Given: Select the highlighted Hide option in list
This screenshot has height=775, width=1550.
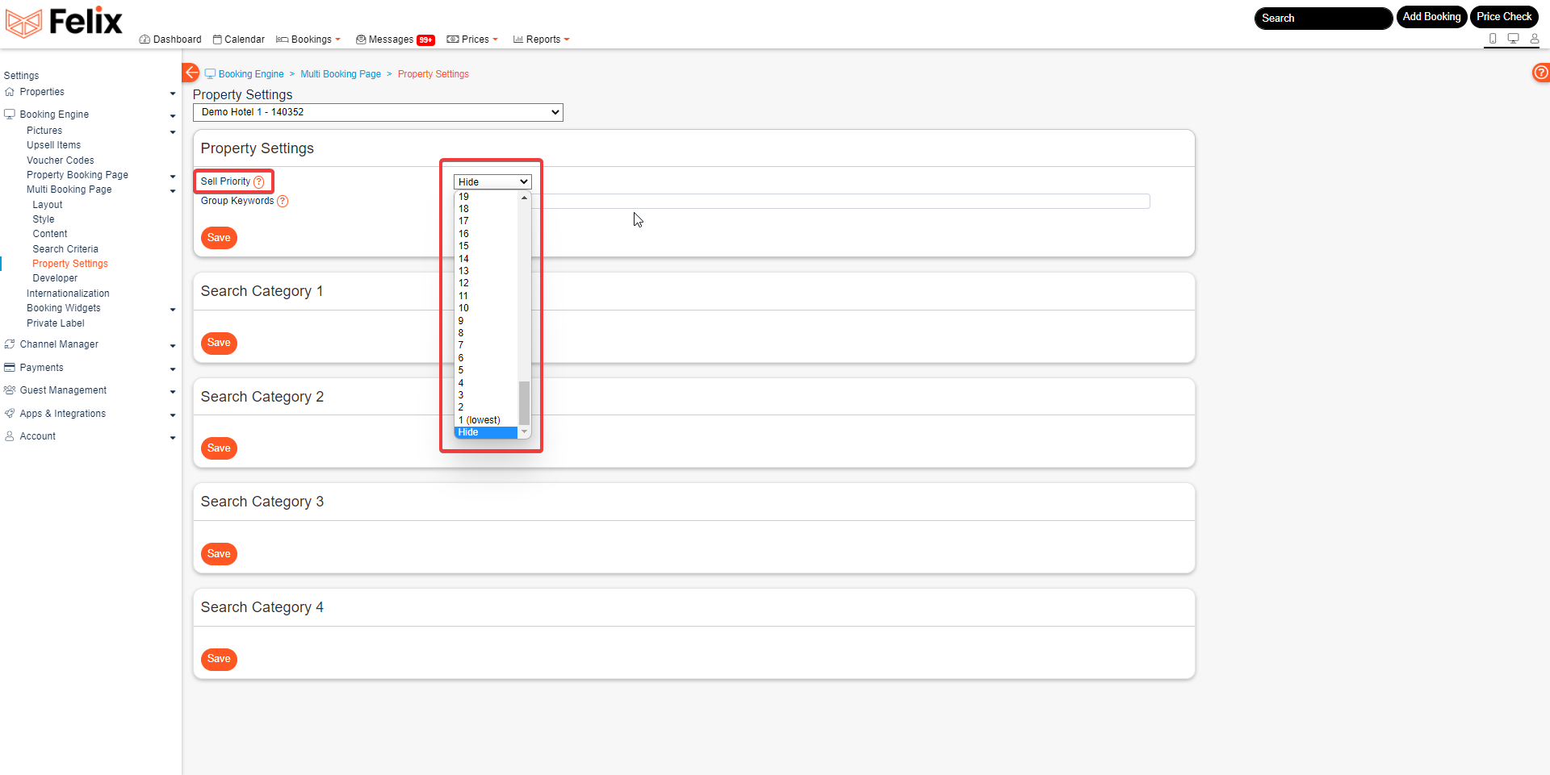Looking at the screenshot, I should coord(486,432).
